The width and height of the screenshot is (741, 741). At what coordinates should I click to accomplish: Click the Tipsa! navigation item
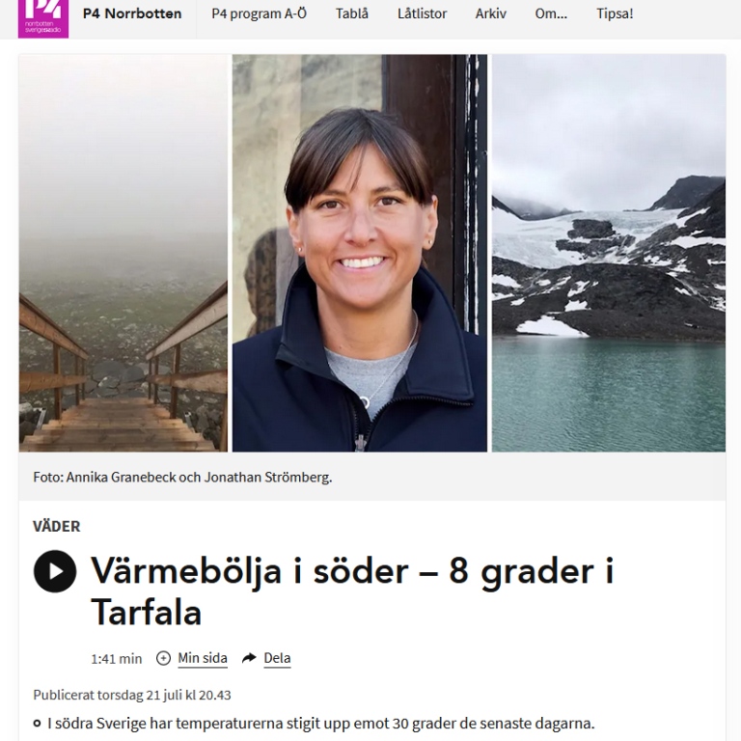(615, 14)
